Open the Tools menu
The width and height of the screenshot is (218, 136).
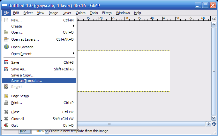94,13
